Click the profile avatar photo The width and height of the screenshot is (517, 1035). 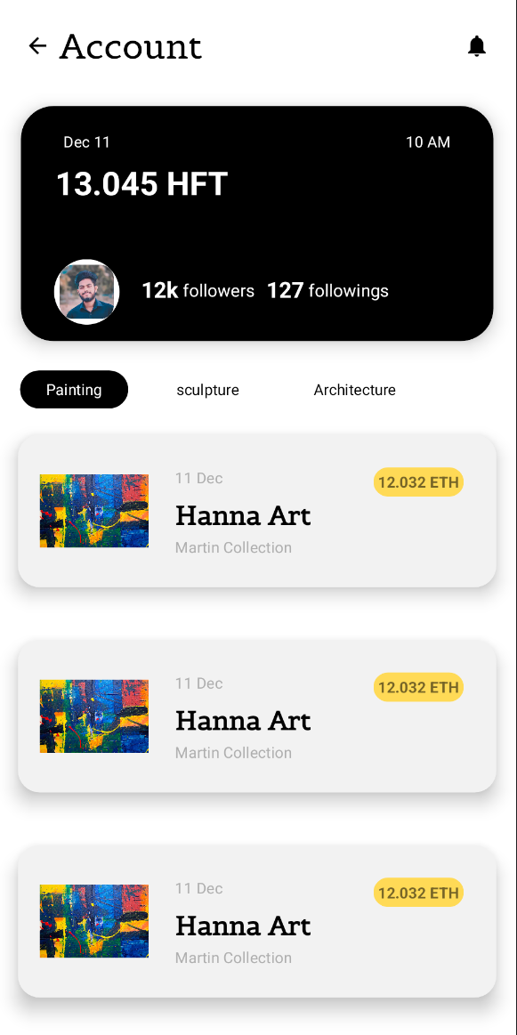pos(86,291)
